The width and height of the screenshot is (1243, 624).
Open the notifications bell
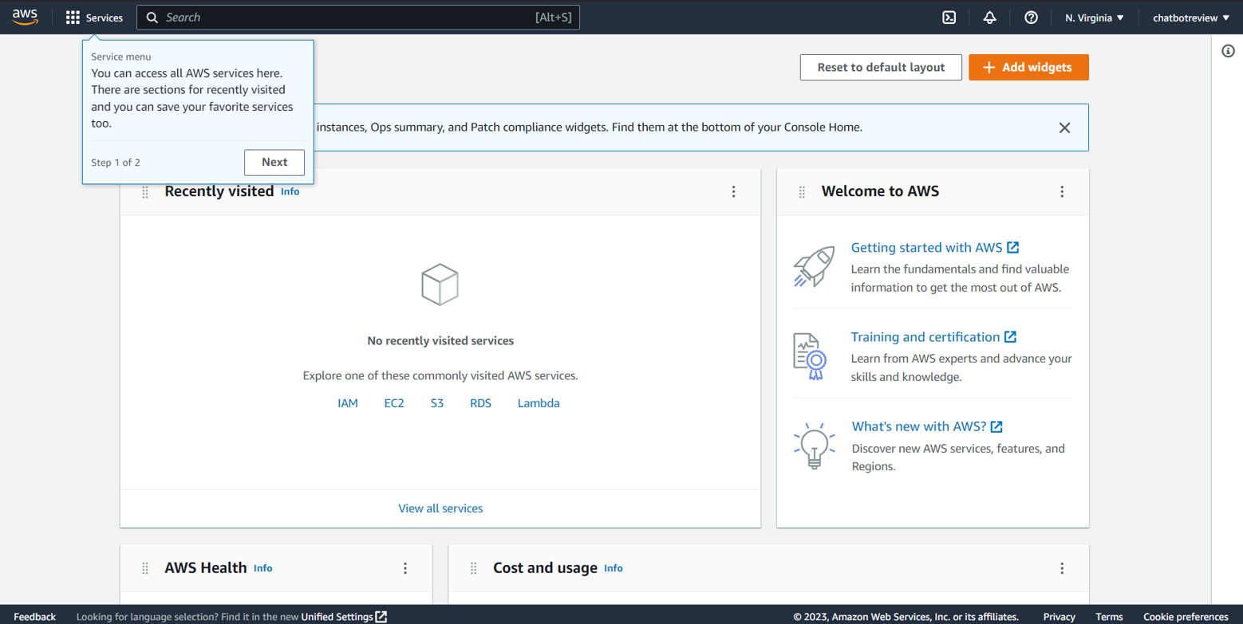coord(989,18)
